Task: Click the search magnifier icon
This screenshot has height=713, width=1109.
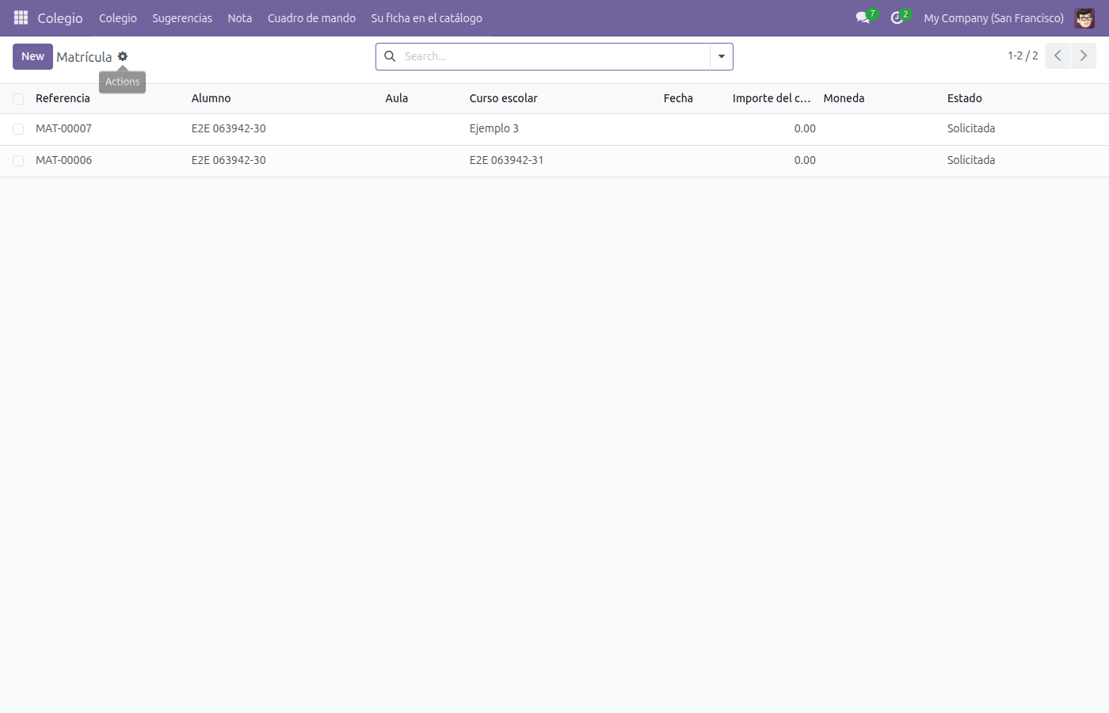Action: (390, 56)
